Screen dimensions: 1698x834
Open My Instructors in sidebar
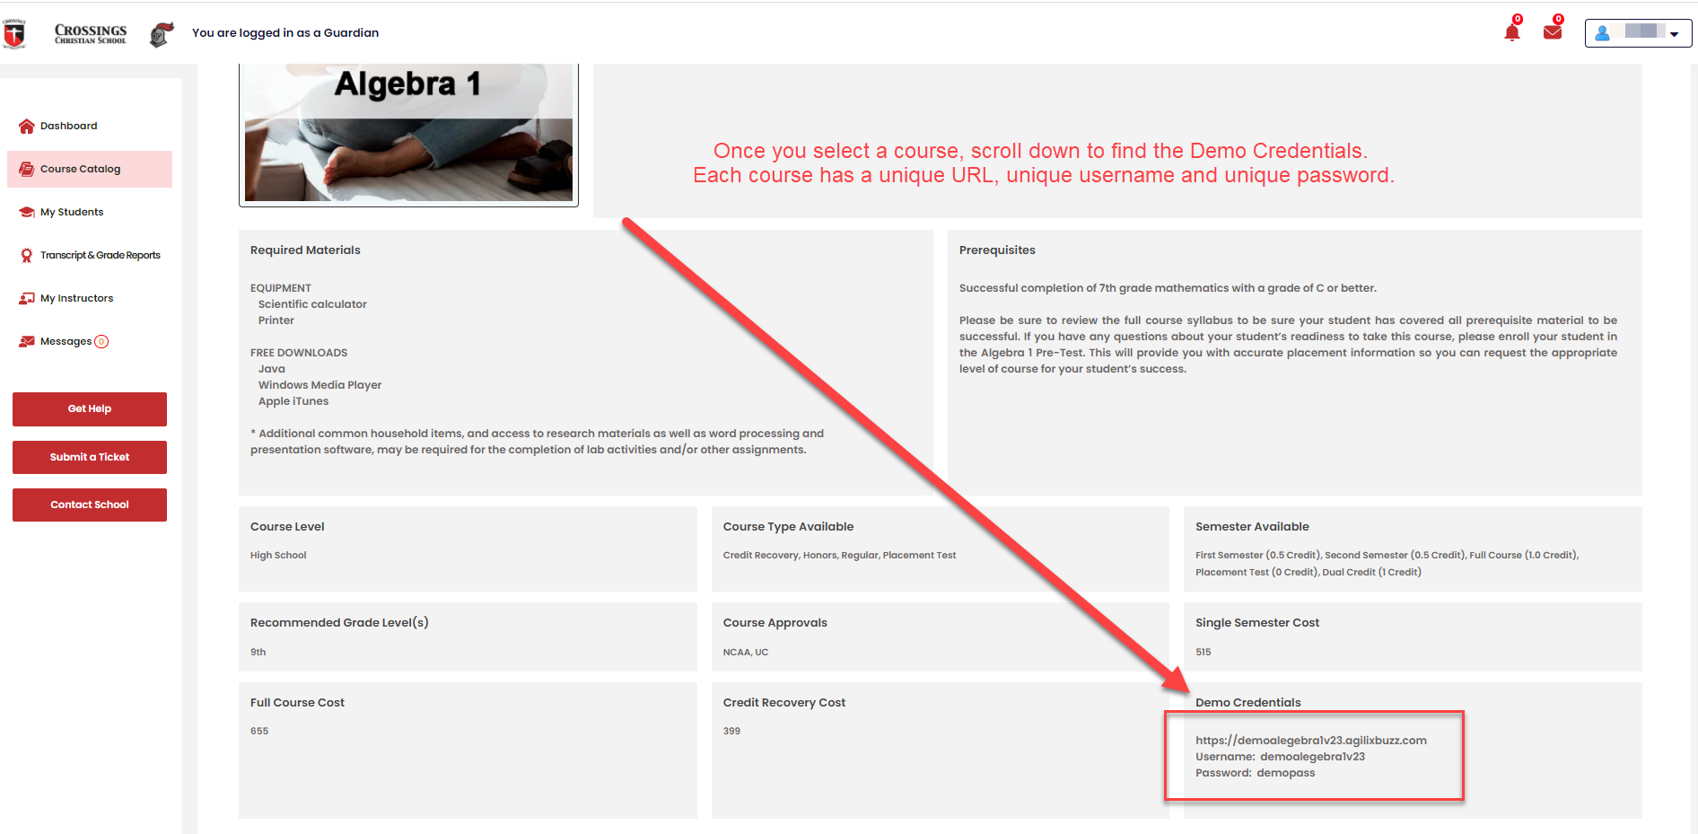(x=76, y=298)
